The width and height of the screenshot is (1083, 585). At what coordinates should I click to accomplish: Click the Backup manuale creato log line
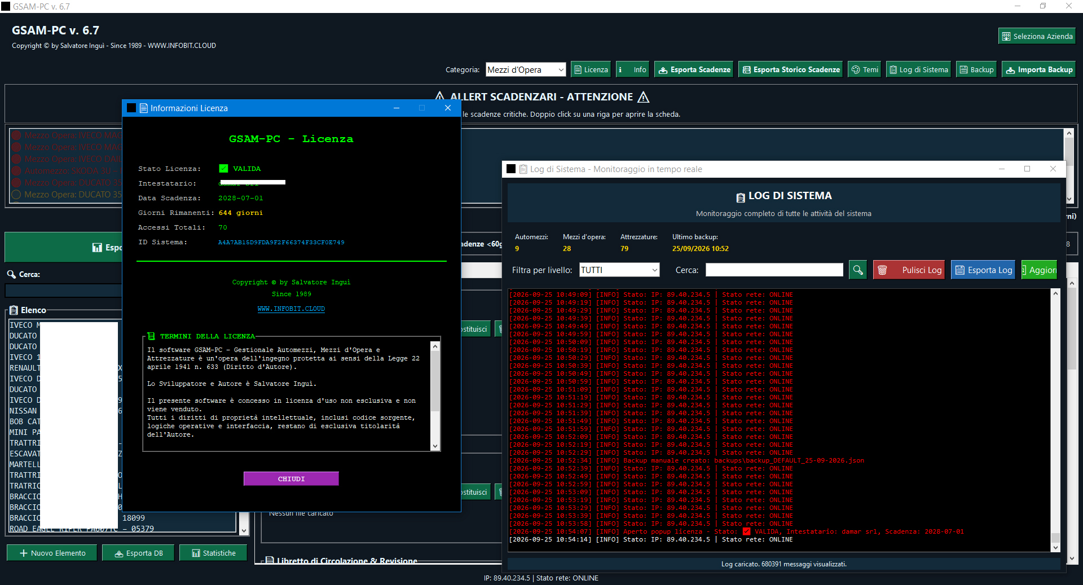686,460
